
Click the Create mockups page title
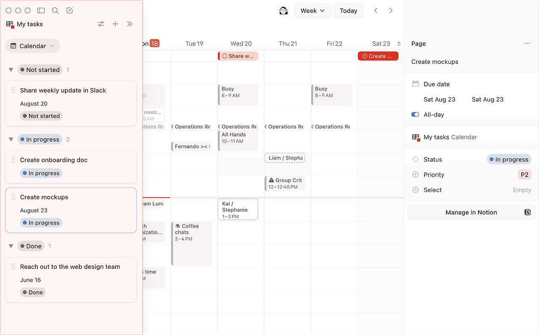(x=435, y=62)
